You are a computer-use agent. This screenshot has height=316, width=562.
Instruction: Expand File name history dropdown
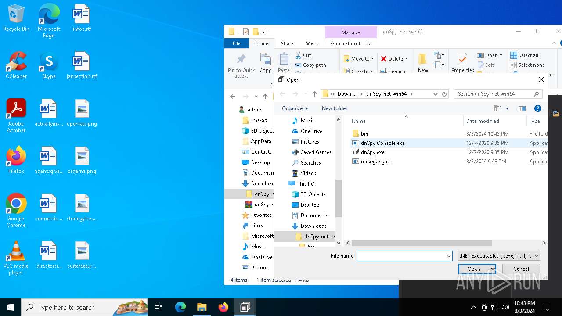click(x=448, y=256)
